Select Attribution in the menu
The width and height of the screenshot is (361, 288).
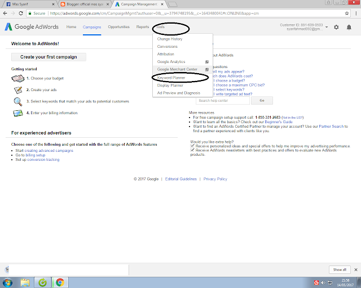point(183,54)
